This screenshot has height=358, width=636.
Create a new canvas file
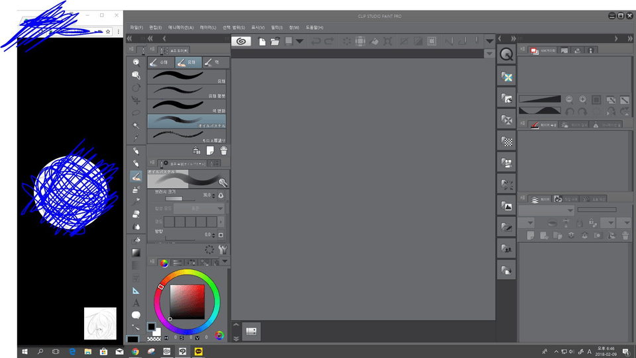tap(262, 41)
